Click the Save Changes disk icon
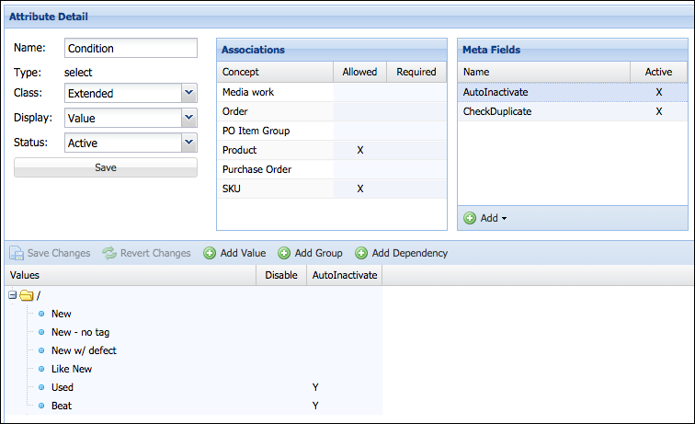The width and height of the screenshot is (695, 424). (x=17, y=253)
